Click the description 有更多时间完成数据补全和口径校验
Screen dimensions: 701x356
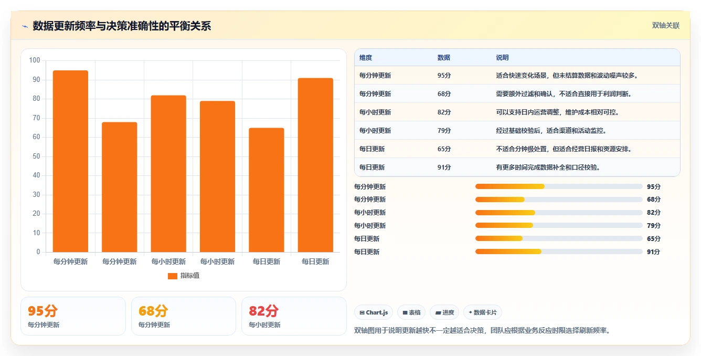coord(548,167)
